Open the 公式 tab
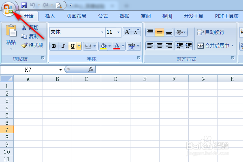The width and height of the screenshot is (243, 162). pos(103,16)
